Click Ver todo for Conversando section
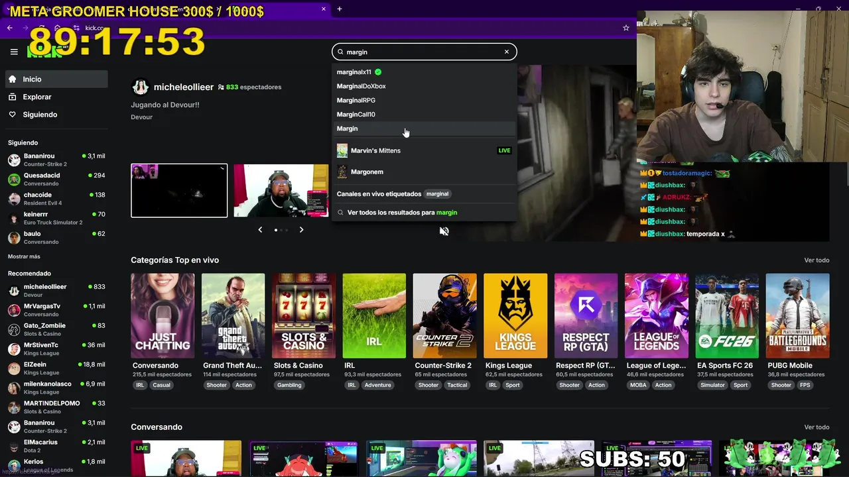Viewport: 849px width, 477px height. [816, 427]
